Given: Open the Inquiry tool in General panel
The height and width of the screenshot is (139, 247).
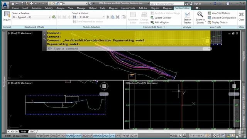Looking at the screenshot, I should (x=7, y=16).
